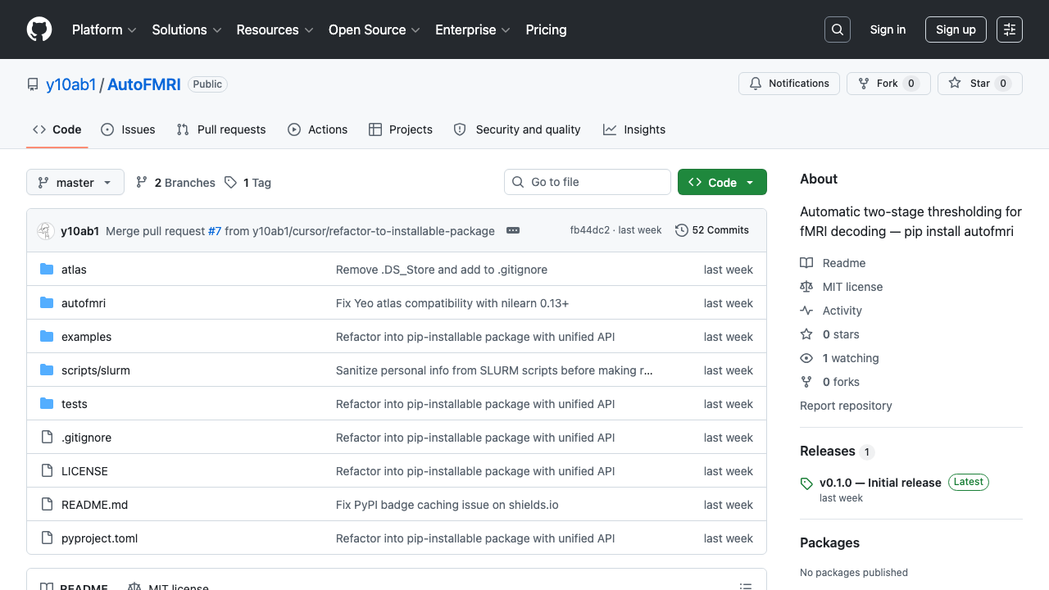
Task: Click the folder icon beside autofmri
Action: coord(46,302)
